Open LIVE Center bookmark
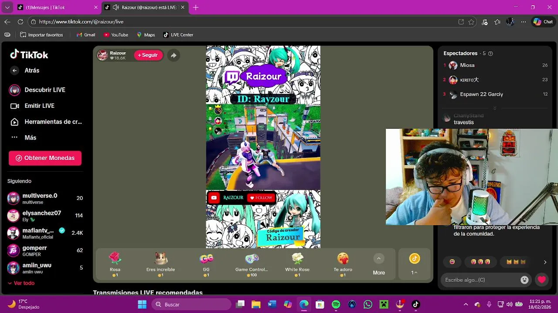Viewport: 558px width, 313px height. point(178,35)
